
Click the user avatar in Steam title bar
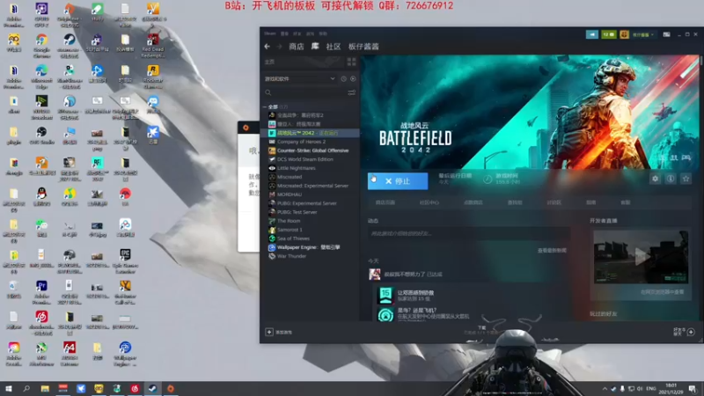point(624,34)
